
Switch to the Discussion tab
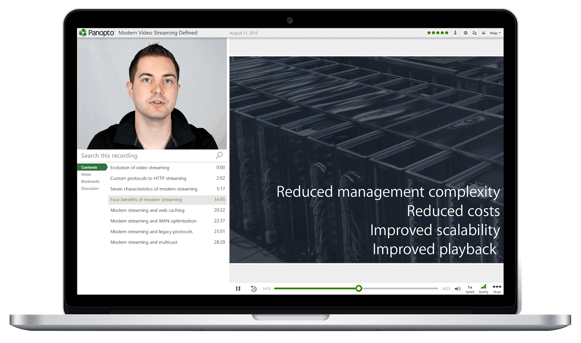click(x=90, y=188)
